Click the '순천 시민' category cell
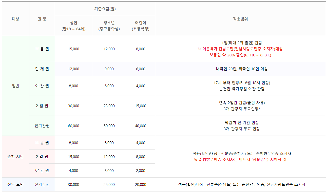326x193 pixels. 15,157
